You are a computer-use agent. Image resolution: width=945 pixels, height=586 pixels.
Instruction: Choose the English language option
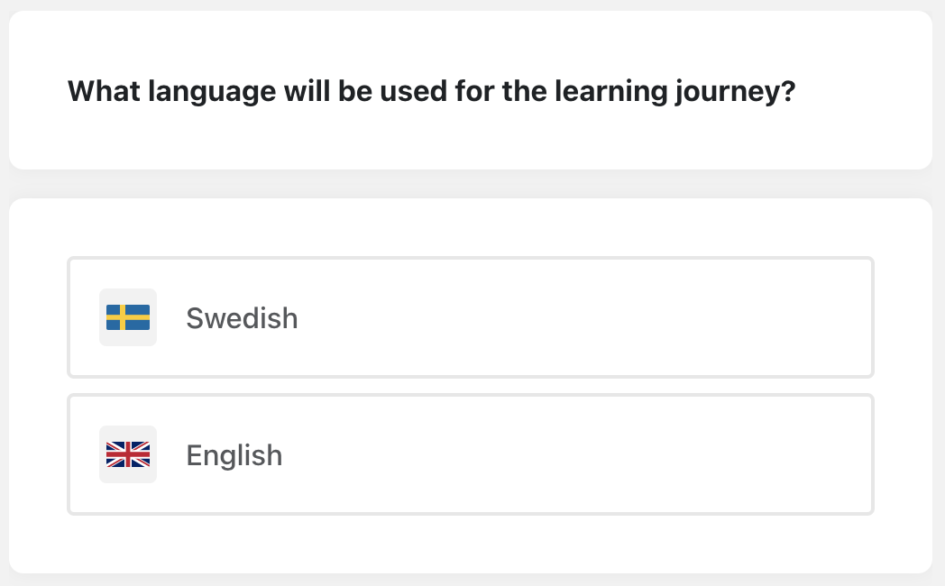(x=470, y=454)
